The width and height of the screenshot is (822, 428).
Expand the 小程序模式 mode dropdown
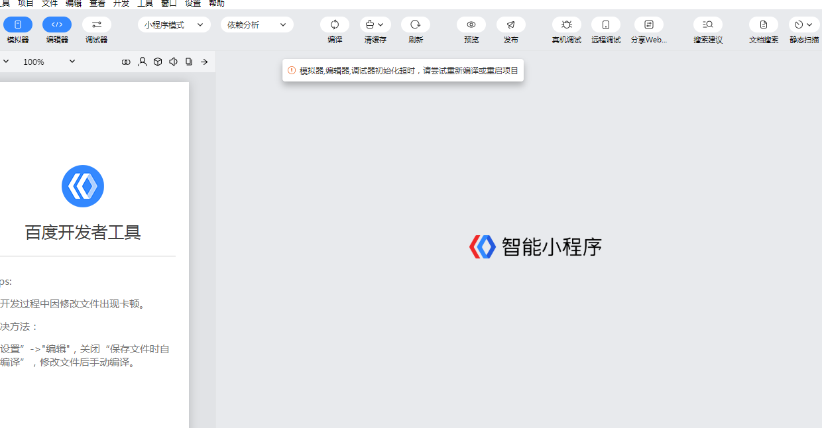pos(174,25)
